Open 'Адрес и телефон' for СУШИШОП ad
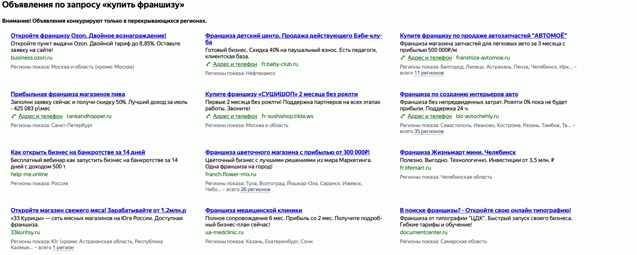This screenshot has height=255, width=637. click(235, 116)
